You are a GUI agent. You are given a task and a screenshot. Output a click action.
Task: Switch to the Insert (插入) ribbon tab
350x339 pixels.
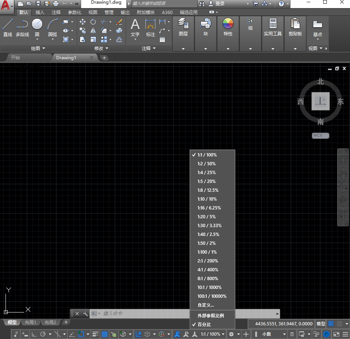point(40,12)
